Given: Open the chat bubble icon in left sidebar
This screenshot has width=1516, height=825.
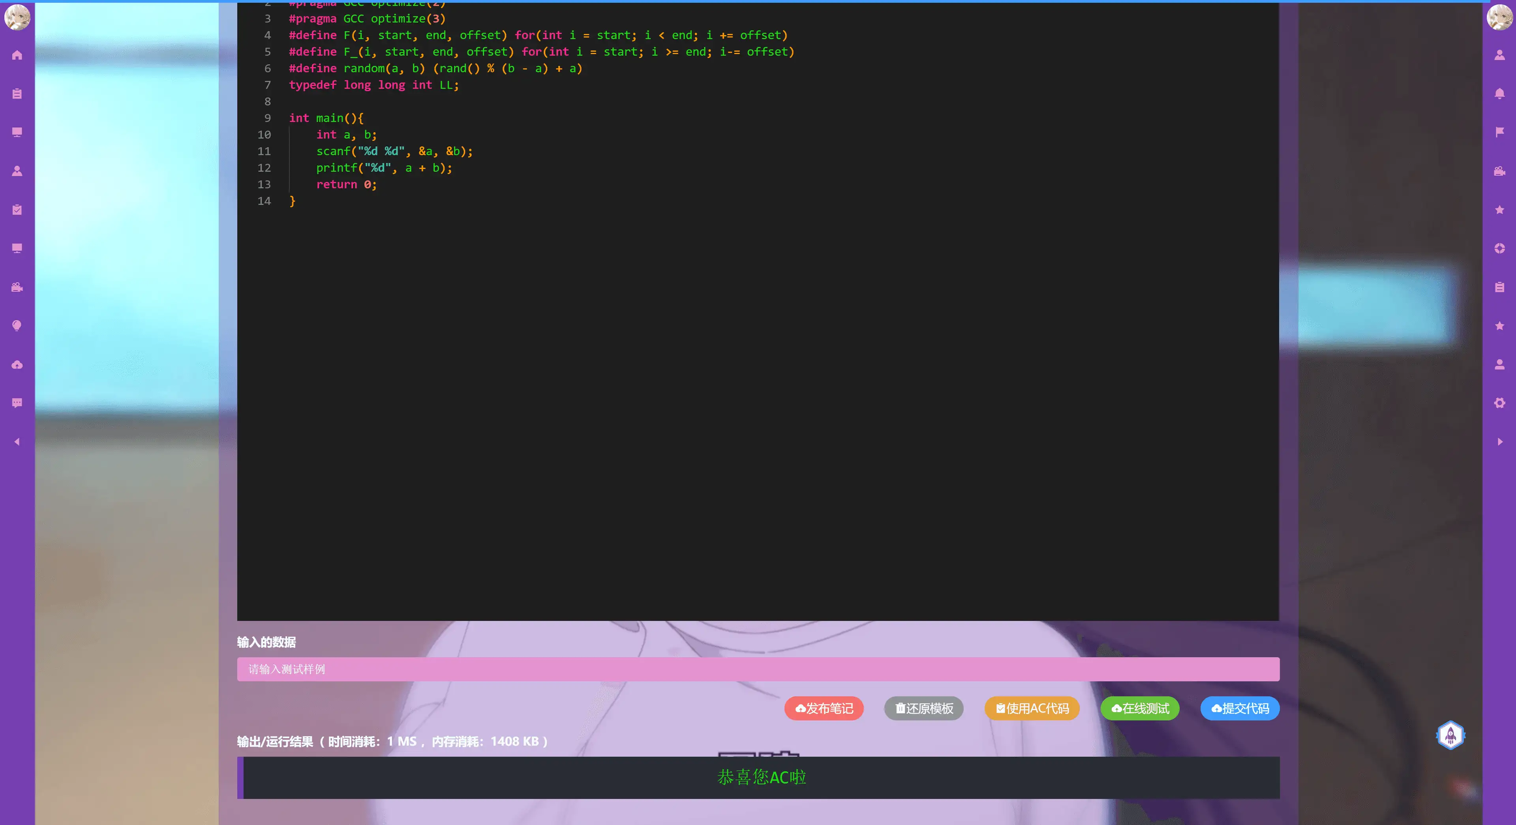Looking at the screenshot, I should coord(17,403).
